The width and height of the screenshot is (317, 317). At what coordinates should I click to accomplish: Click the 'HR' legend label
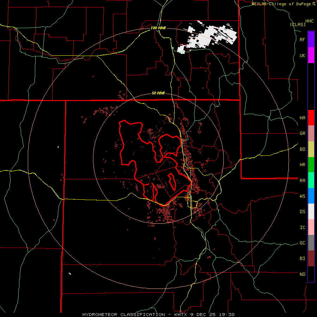coord(302,165)
